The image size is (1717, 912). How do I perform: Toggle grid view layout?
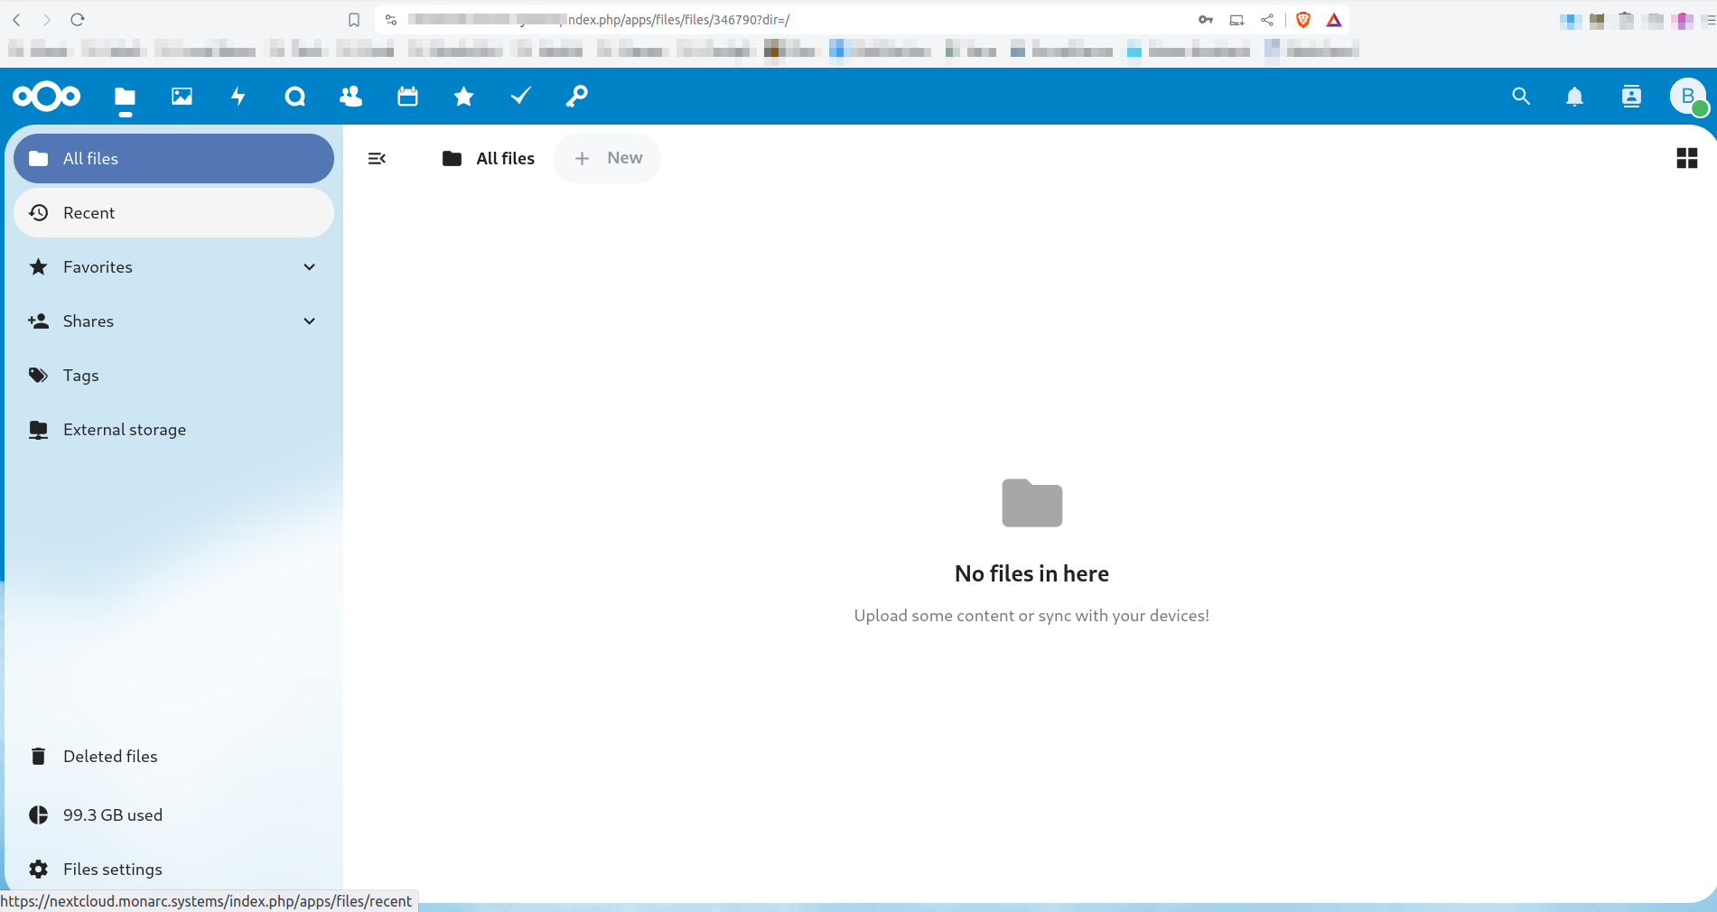[1686, 159]
